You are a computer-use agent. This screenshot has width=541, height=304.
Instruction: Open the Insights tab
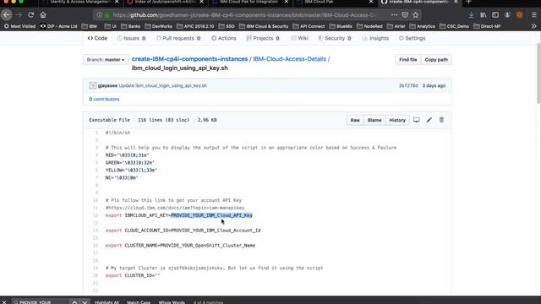tap(375, 38)
